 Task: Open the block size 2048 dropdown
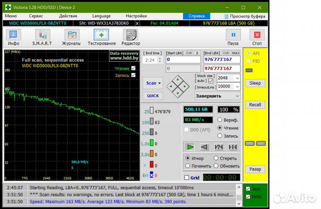237,78
